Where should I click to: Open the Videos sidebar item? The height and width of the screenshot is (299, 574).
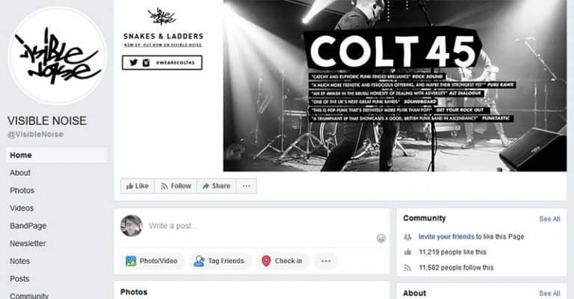(22, 208)
